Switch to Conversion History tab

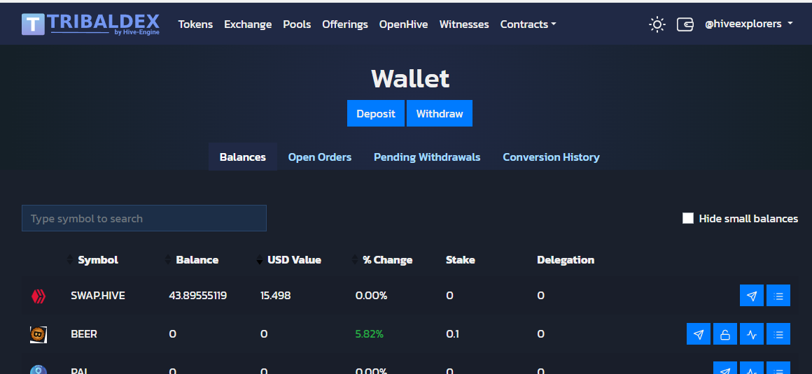(x=551, y=157)
